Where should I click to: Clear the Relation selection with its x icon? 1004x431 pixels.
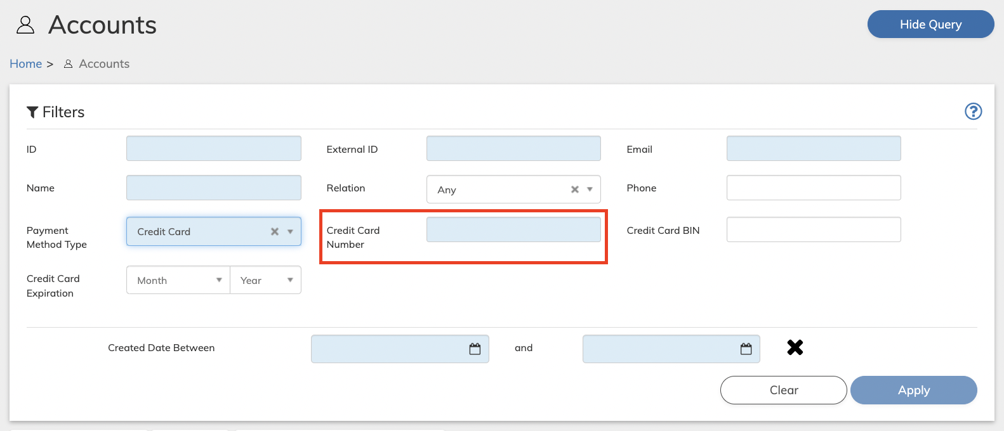tap(575, 190)
